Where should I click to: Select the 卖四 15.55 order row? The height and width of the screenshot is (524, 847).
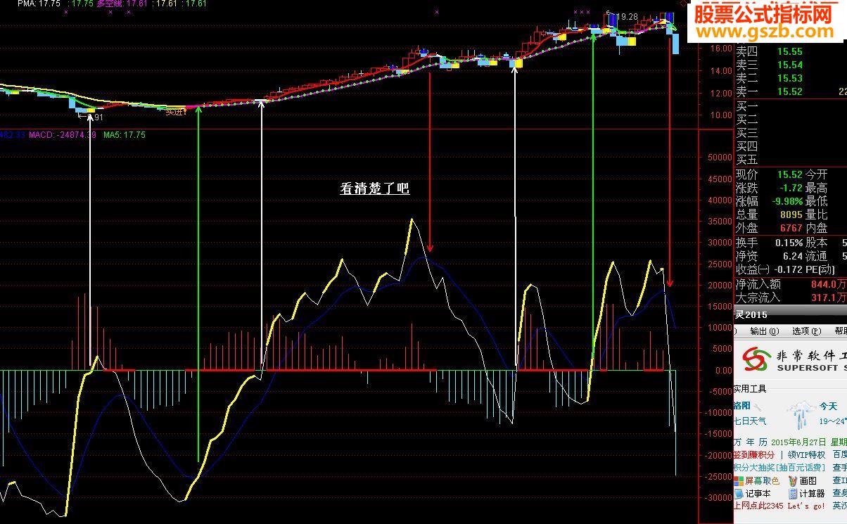(x=791, y=51)
